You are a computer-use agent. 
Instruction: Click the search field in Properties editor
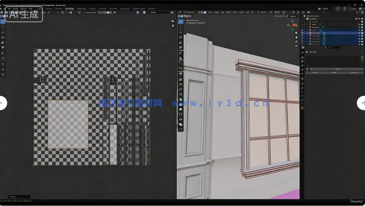333,47
